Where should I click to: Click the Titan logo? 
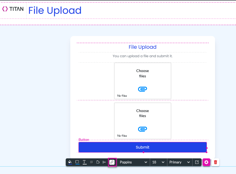(x=12, y=8)
